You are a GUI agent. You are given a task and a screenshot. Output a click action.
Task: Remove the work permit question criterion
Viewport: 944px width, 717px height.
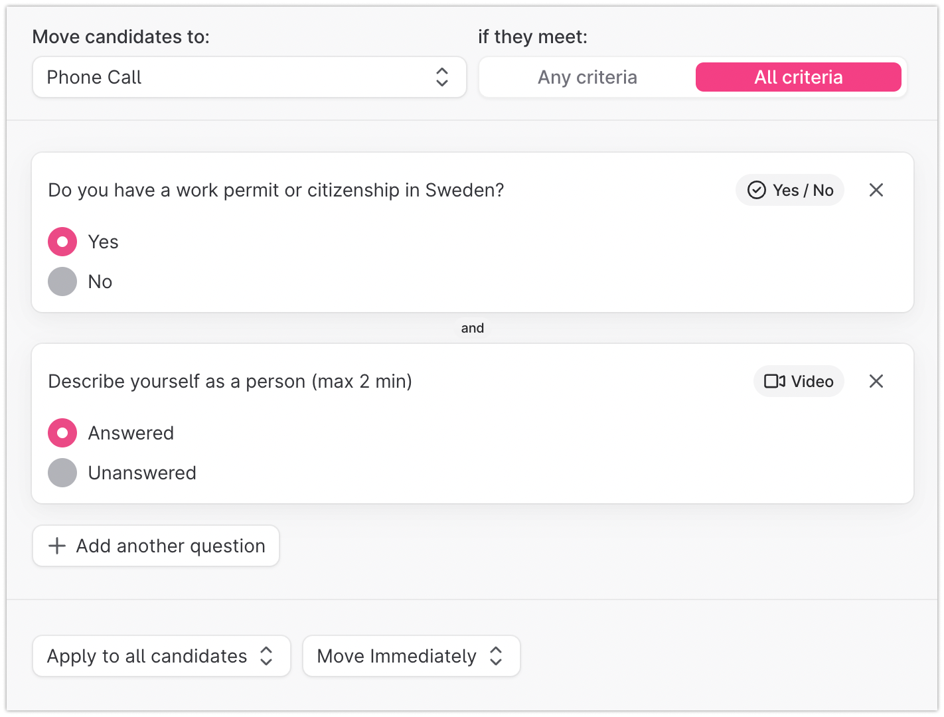876,190
